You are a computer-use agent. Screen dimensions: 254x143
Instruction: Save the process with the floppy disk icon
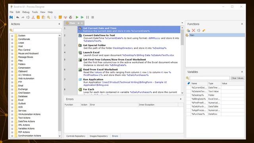point(11,17)
